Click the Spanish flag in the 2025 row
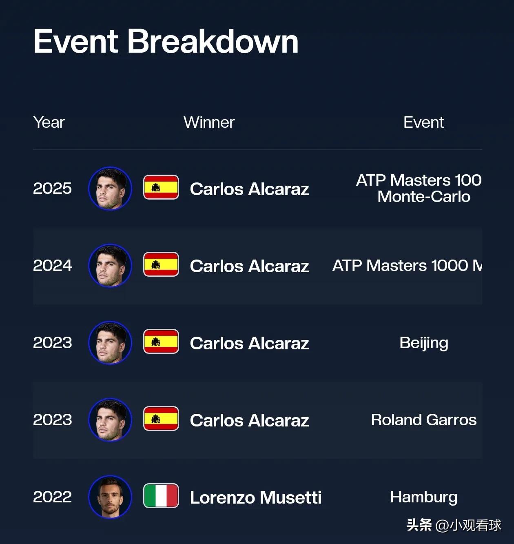 click(x=161, y=187)
